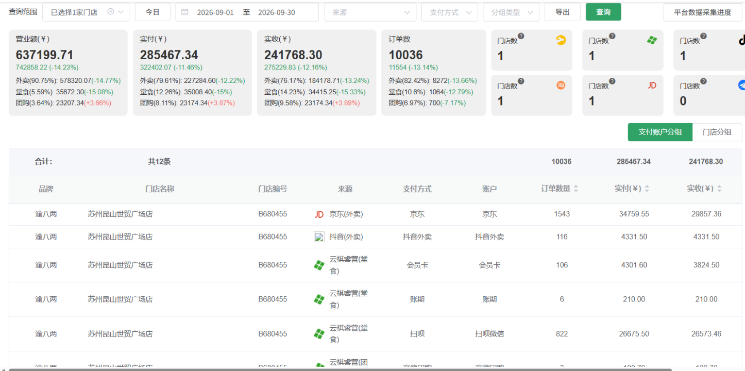Click the green four-leaf platform icon in store count card
The width and height of the screenshot is (745, 371).
[652, 40]
